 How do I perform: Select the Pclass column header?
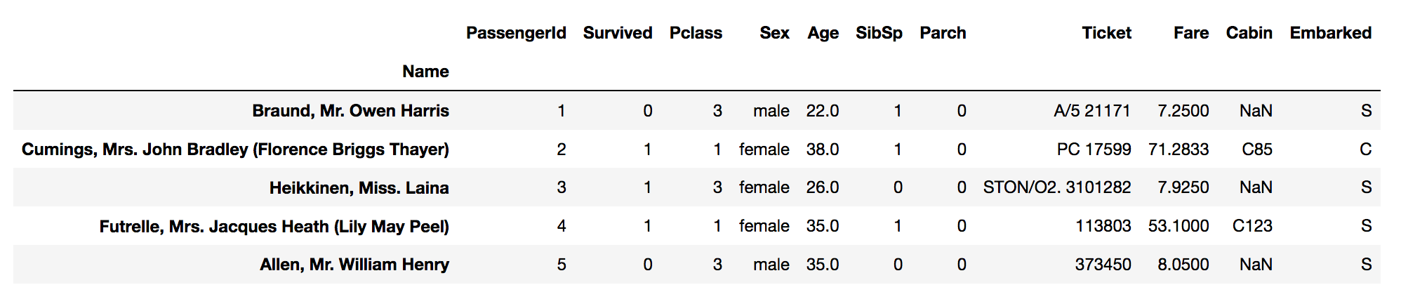click(x=695, y=33)
